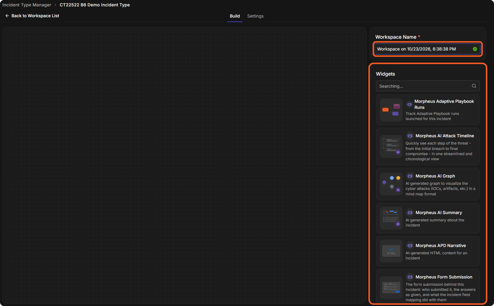Click 'AI generated summary about the incident' text
Viewport: 494px width, 306px height.
(435, 223)
